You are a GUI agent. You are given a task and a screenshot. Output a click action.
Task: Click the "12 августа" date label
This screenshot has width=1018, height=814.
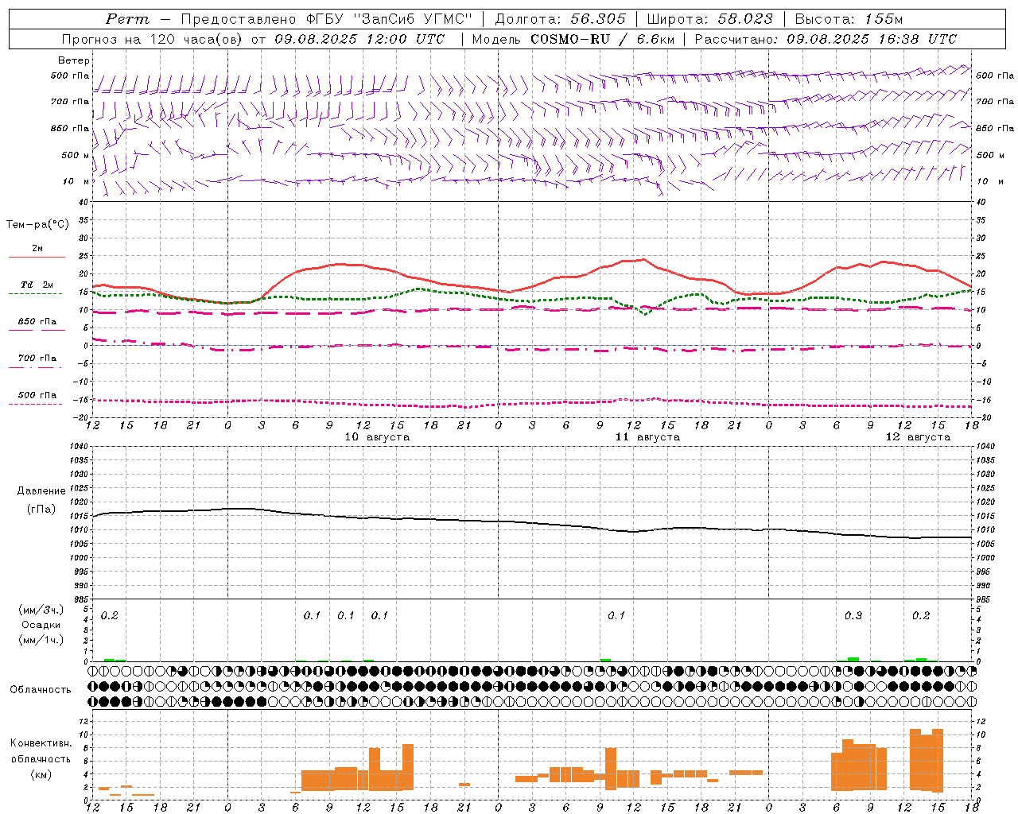click(x=918, y=436)
